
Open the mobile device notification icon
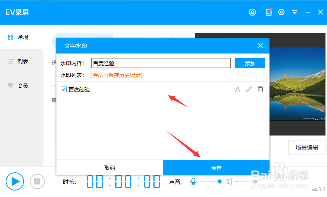(269, 12)
